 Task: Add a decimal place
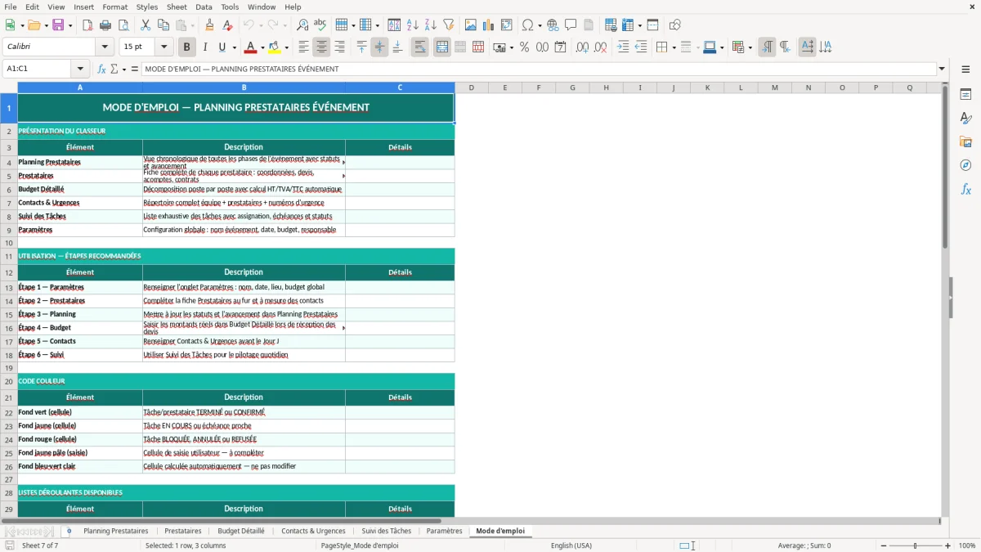(582, 47)
